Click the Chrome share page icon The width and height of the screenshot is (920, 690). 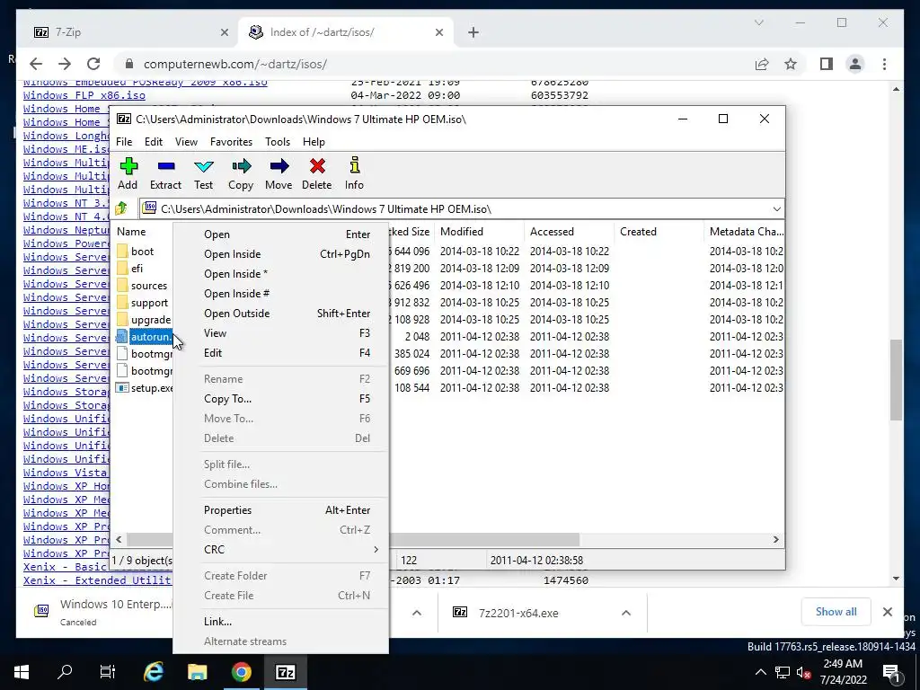[762, 64]
